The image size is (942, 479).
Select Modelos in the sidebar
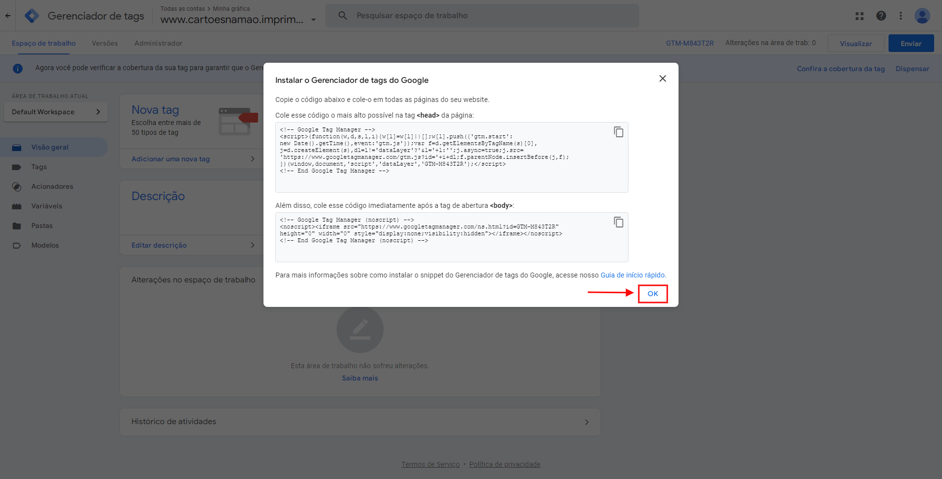[x=54, y=246]
